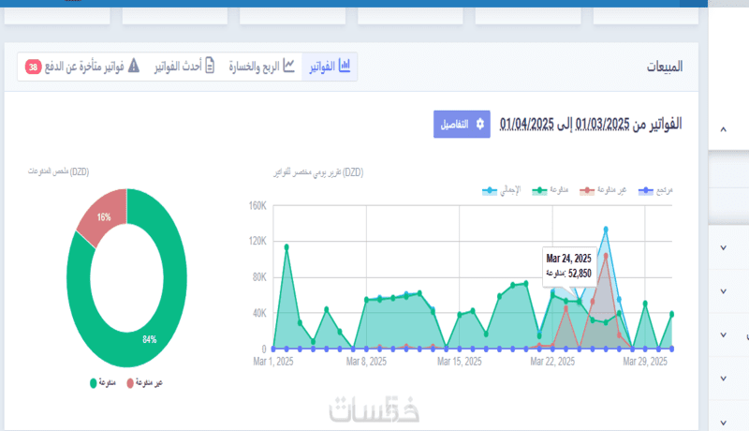Click the document icon beside أحدث الفواتير

(x=210, y=66)
